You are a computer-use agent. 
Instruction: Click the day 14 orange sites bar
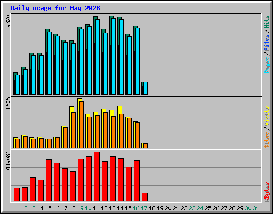[122, 131]
